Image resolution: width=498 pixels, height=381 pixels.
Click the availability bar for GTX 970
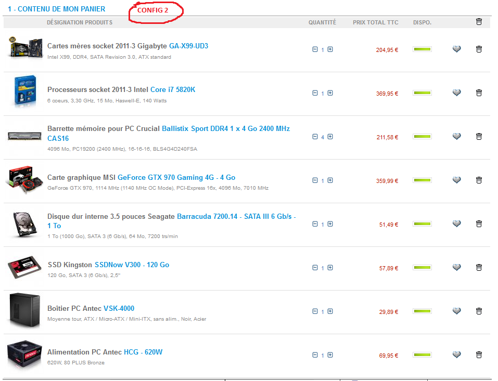click(x=422, y=180)
